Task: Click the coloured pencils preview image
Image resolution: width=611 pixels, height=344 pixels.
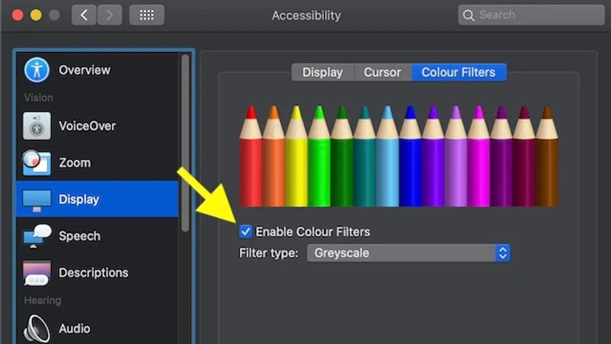Action: [399, 156]
